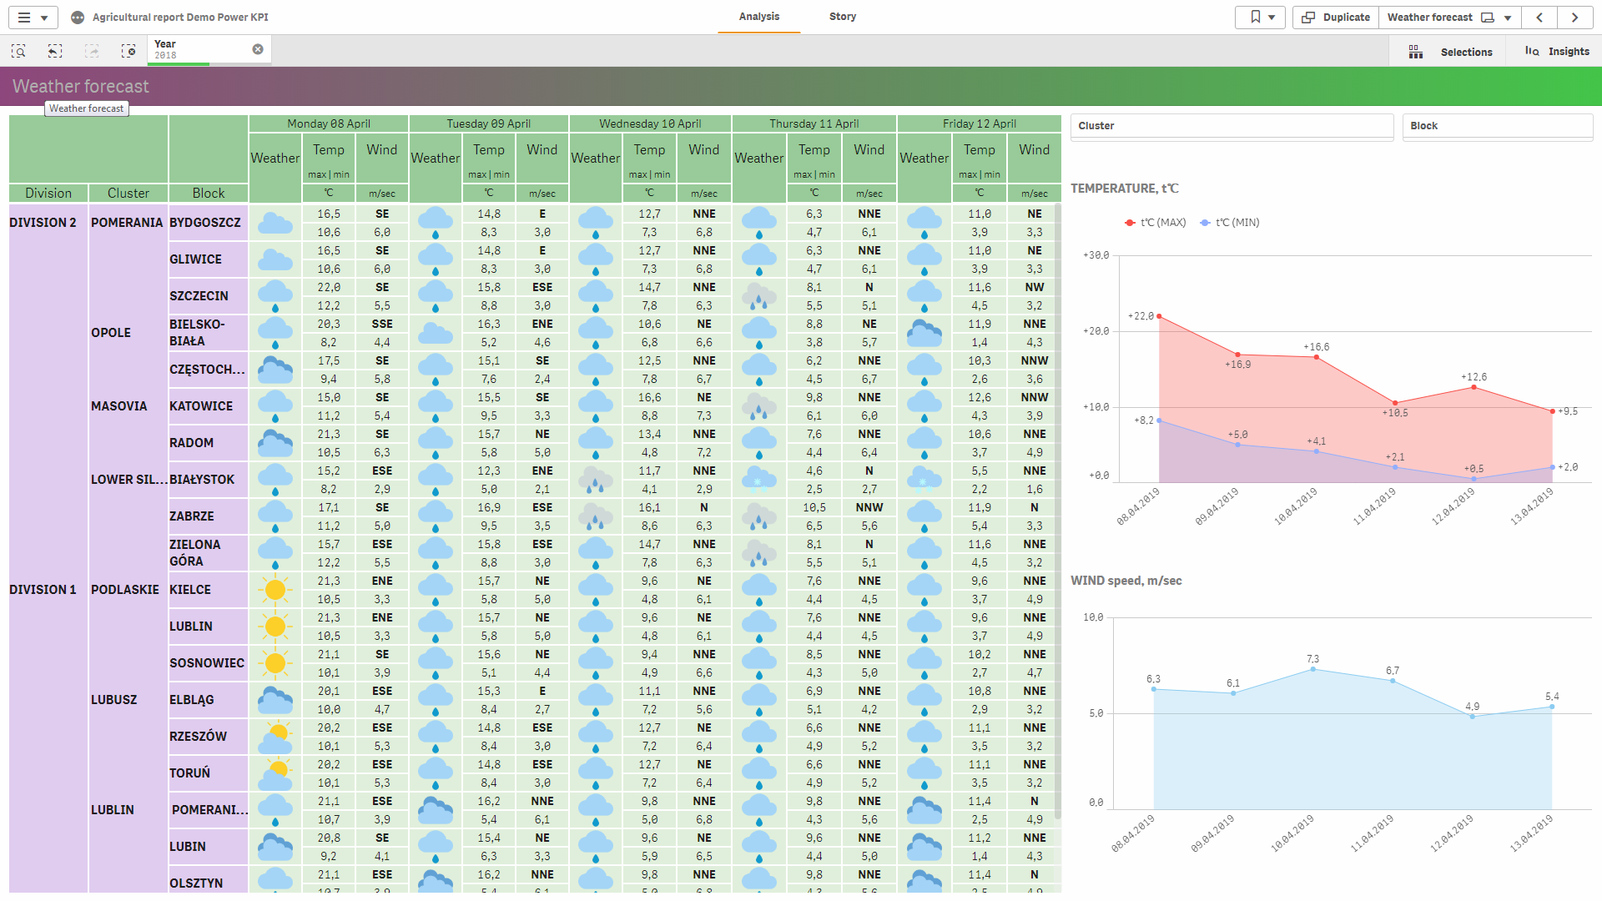This screenshot has width=1602, height=901.
Task: Open the Cluster filter pane
Action: coord(1232,126)
